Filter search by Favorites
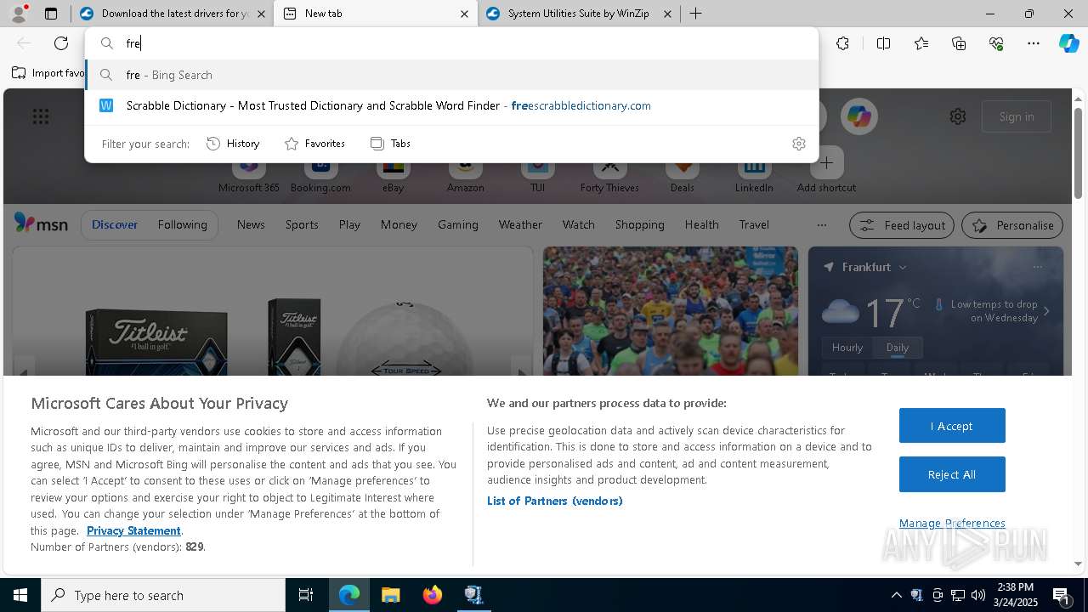 pyautogui.click(x=314, y=144)
